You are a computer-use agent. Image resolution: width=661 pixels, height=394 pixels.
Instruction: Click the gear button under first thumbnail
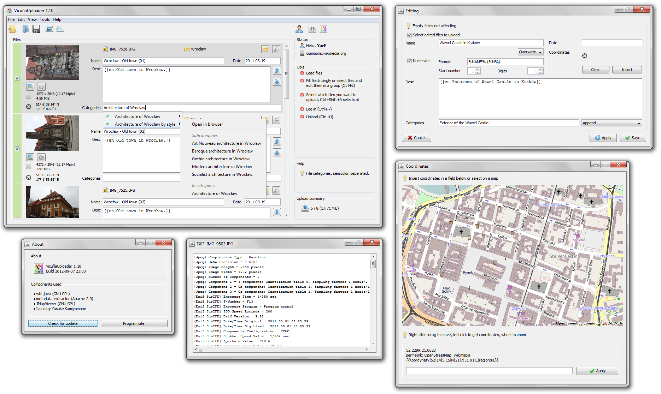tap(41, 86)
